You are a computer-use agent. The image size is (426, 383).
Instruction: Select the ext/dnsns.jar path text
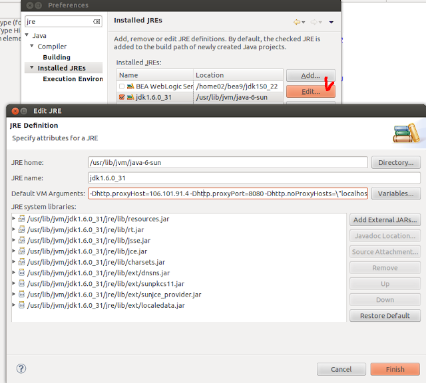(x=99, y=273)
